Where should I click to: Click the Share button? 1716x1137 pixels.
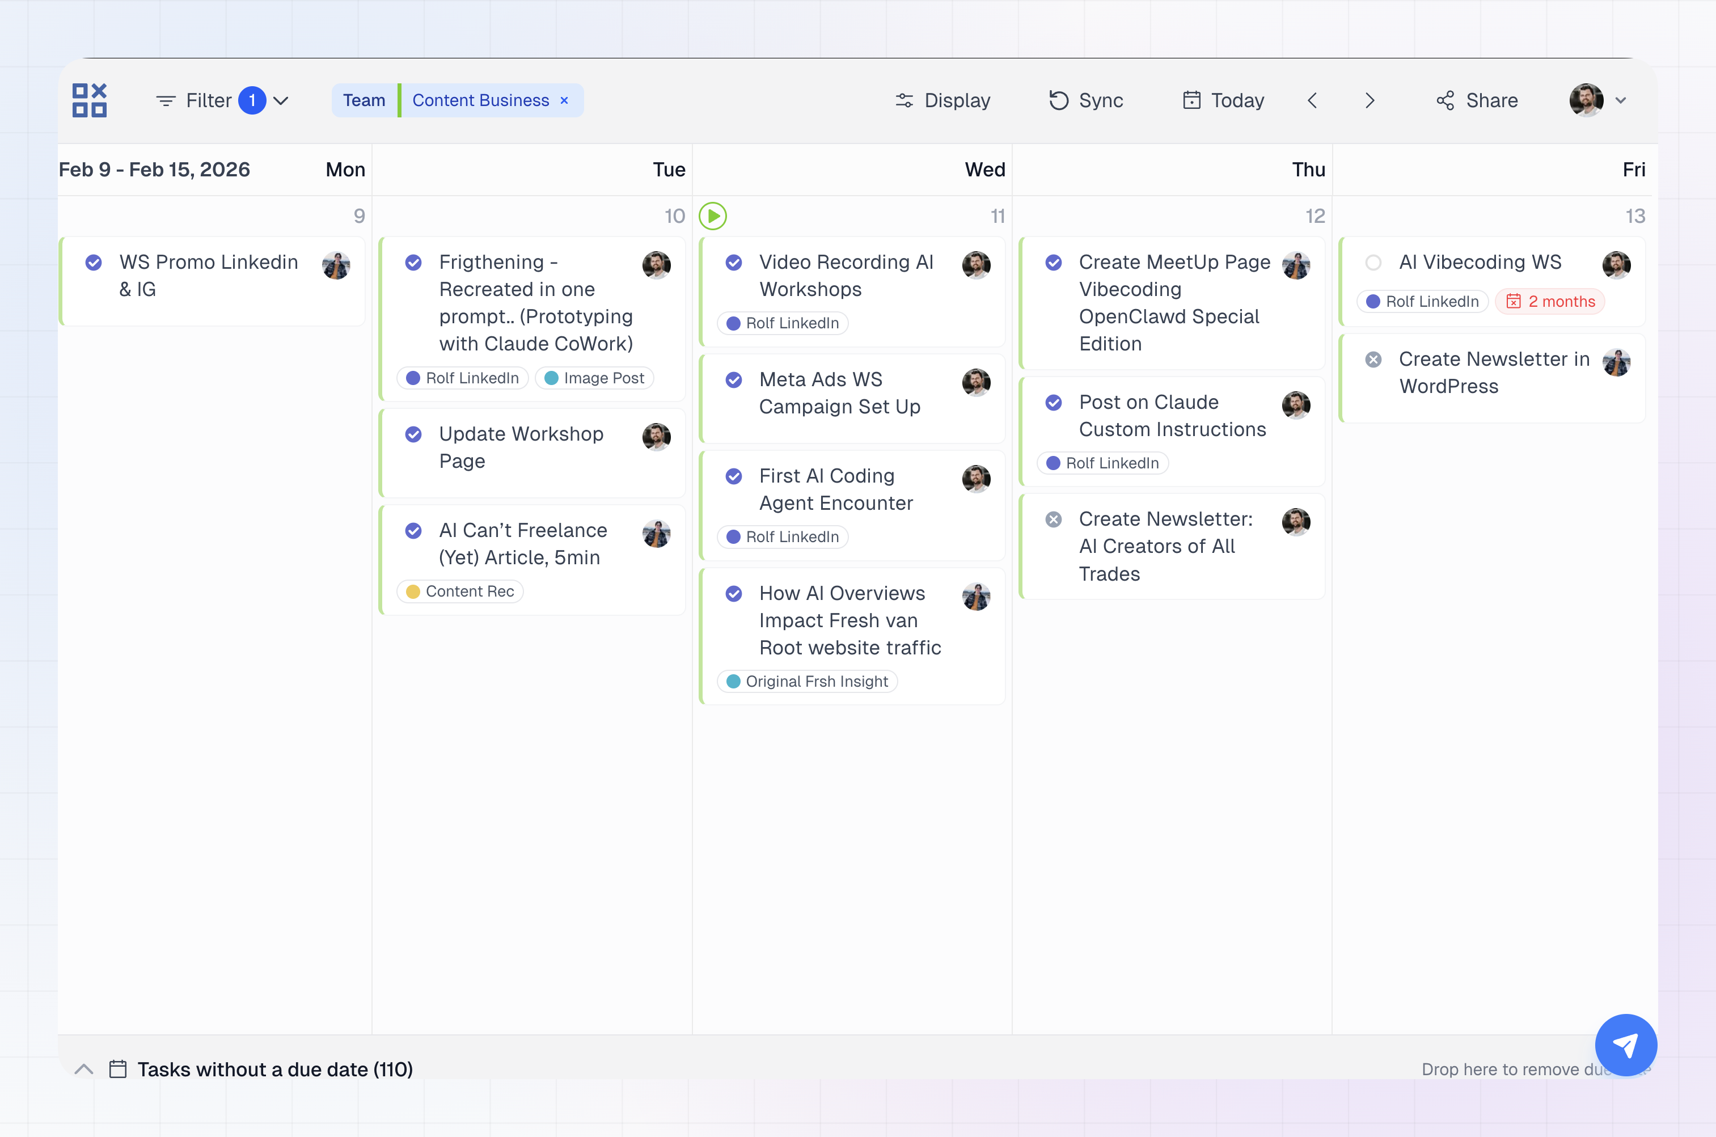(x=1477, y=100)
